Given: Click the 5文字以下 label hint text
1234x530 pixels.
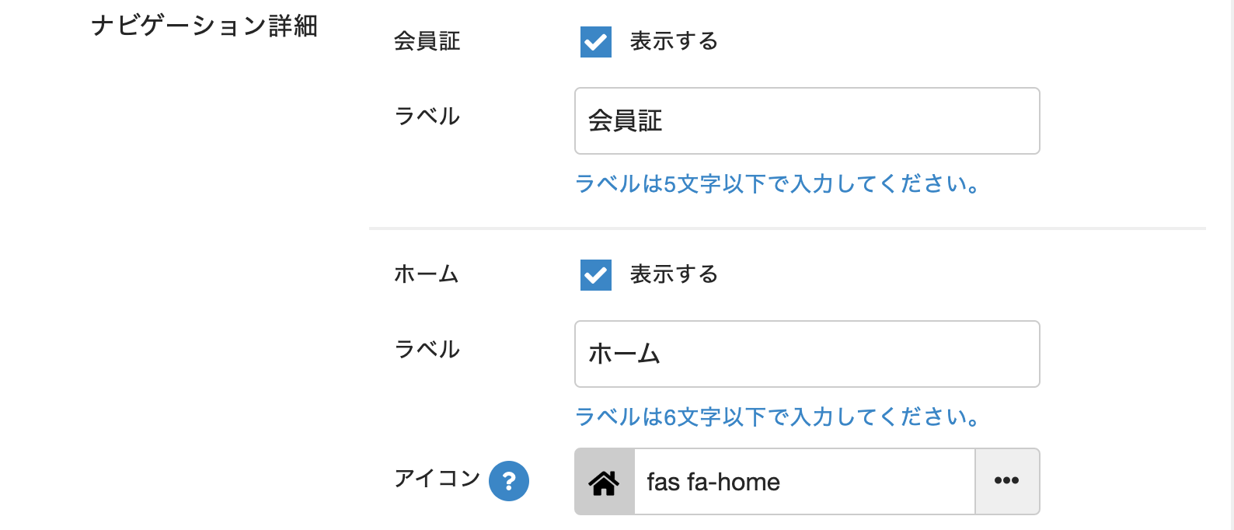Looking at the screenshot, I should (776, 184).
